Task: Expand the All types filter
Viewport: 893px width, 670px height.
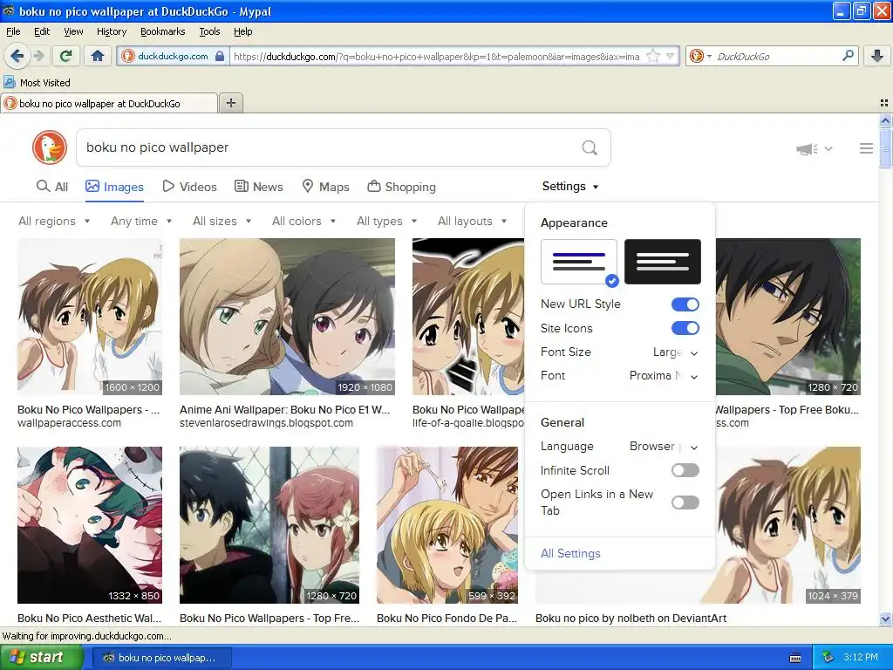Action: click(386, 221)
